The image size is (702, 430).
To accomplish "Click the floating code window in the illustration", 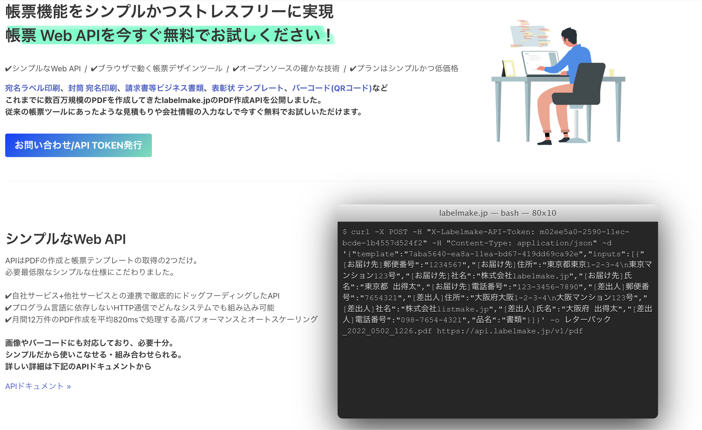I will (529, 36).
